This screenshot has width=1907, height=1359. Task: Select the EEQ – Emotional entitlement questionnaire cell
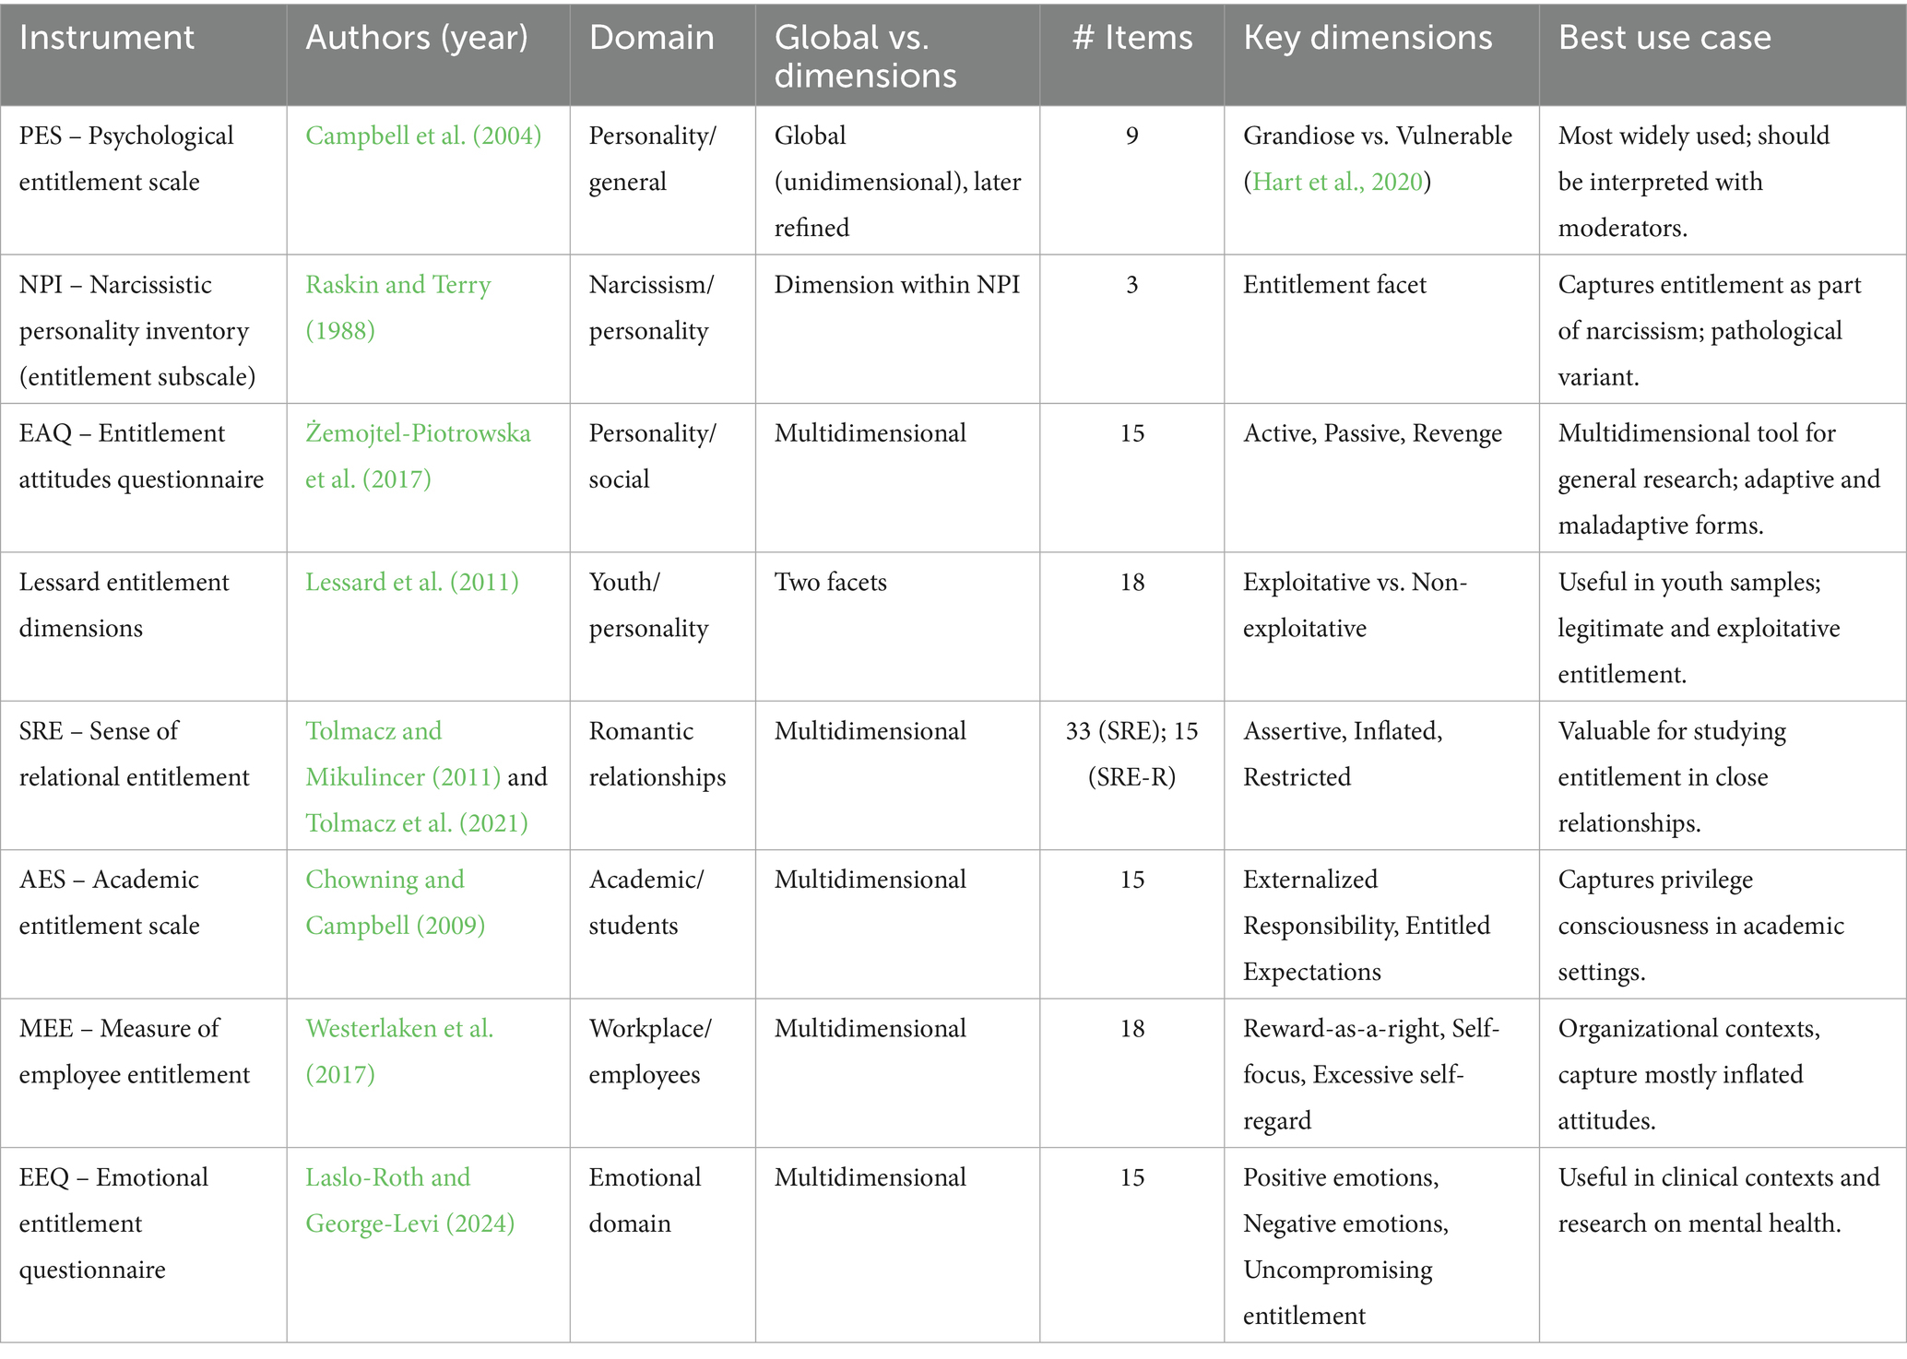(x=113, y=1223)
